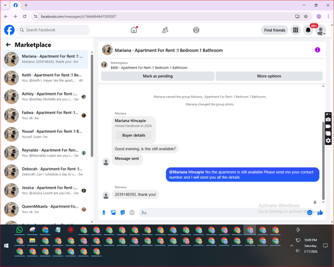Open the purple conversation information icon
The image size is (334, 267).
(317, 50)
